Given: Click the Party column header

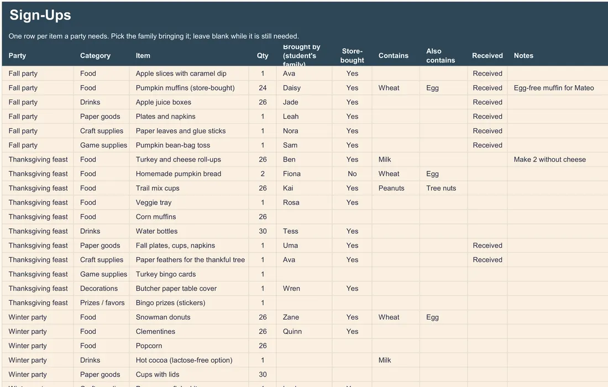Looking at the screenshot, I should tap(38, 55).
